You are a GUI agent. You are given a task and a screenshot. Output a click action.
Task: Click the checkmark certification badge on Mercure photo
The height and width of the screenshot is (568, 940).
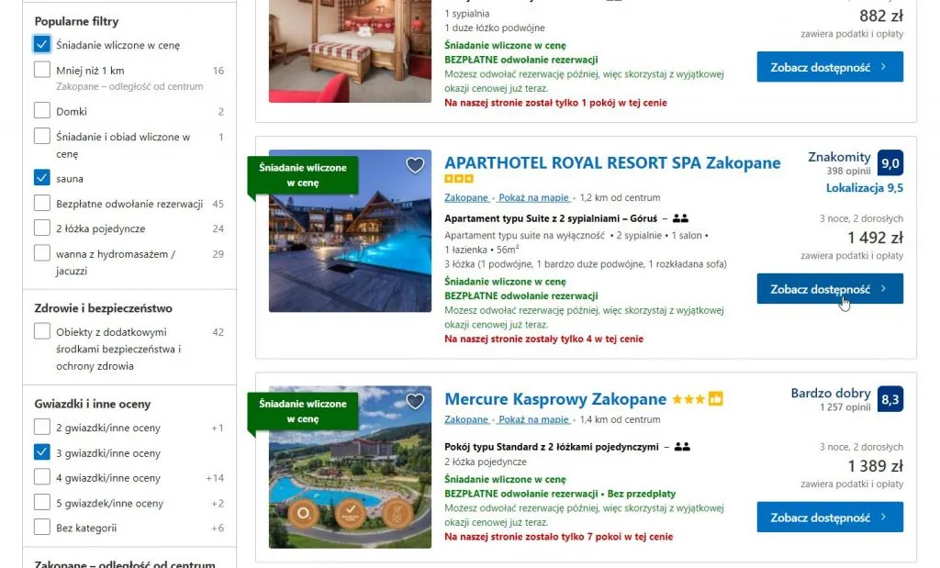351,513
